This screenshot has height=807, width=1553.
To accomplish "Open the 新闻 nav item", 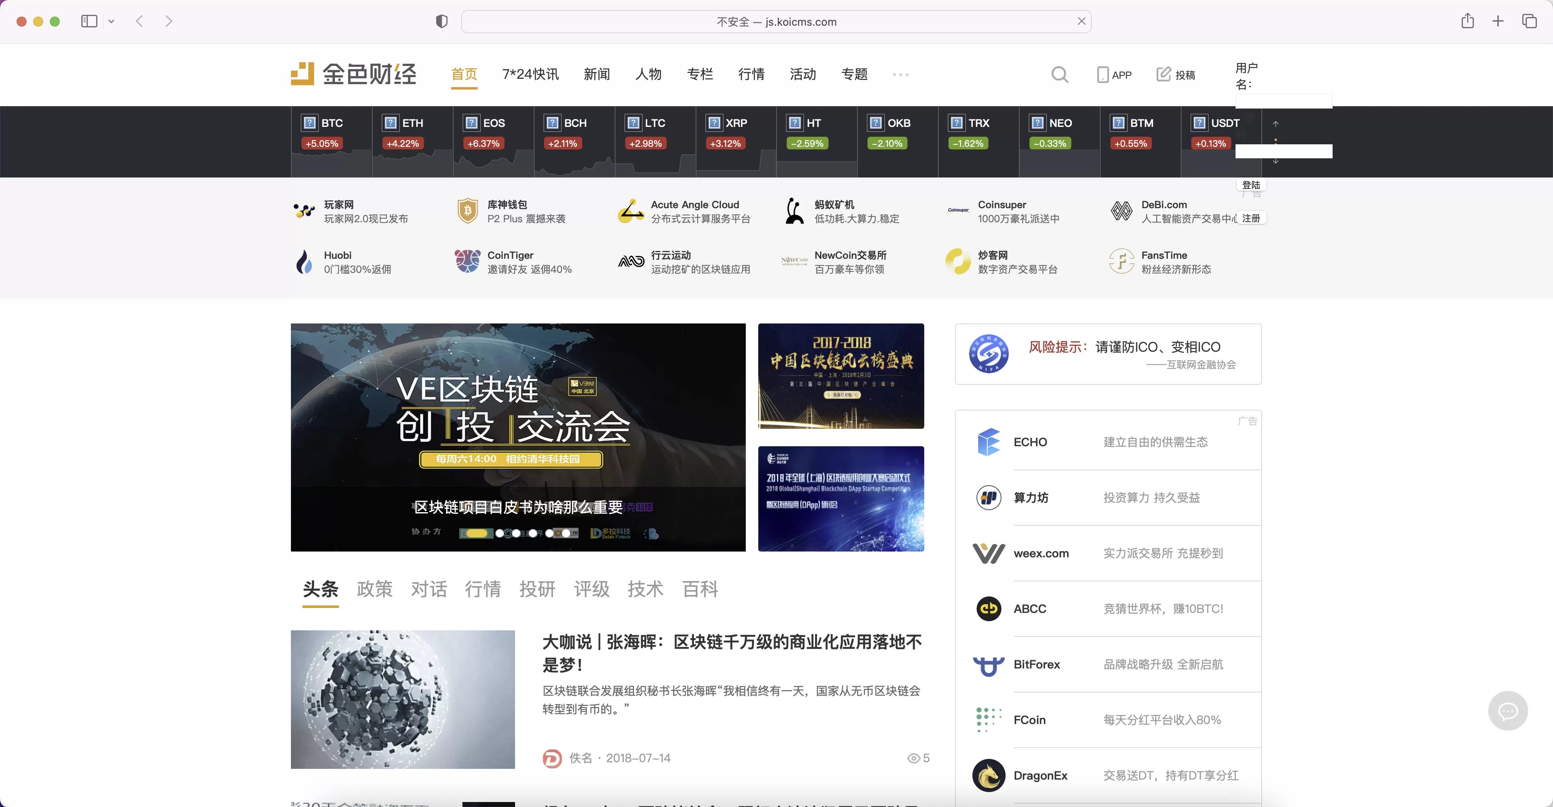I will click(597, 74).
